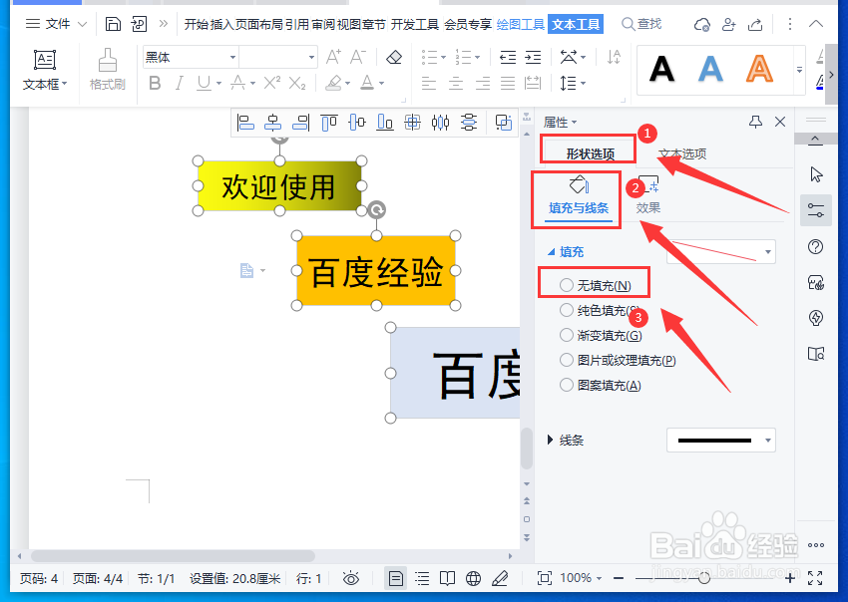This screenshot has width=848, height=602.
Task: Align objects right in floating toolbar
Action: pos(300,124)
